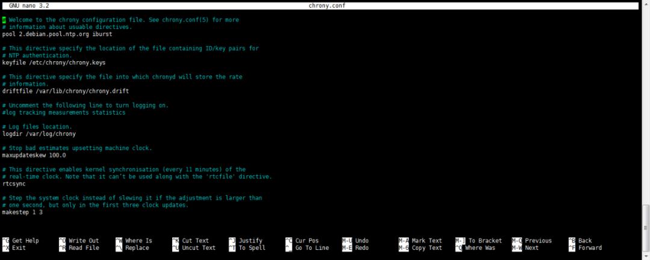Click the Go To Line shortcut
The height and width of the screenshot is (260, 650).
[x=307, y=247]
